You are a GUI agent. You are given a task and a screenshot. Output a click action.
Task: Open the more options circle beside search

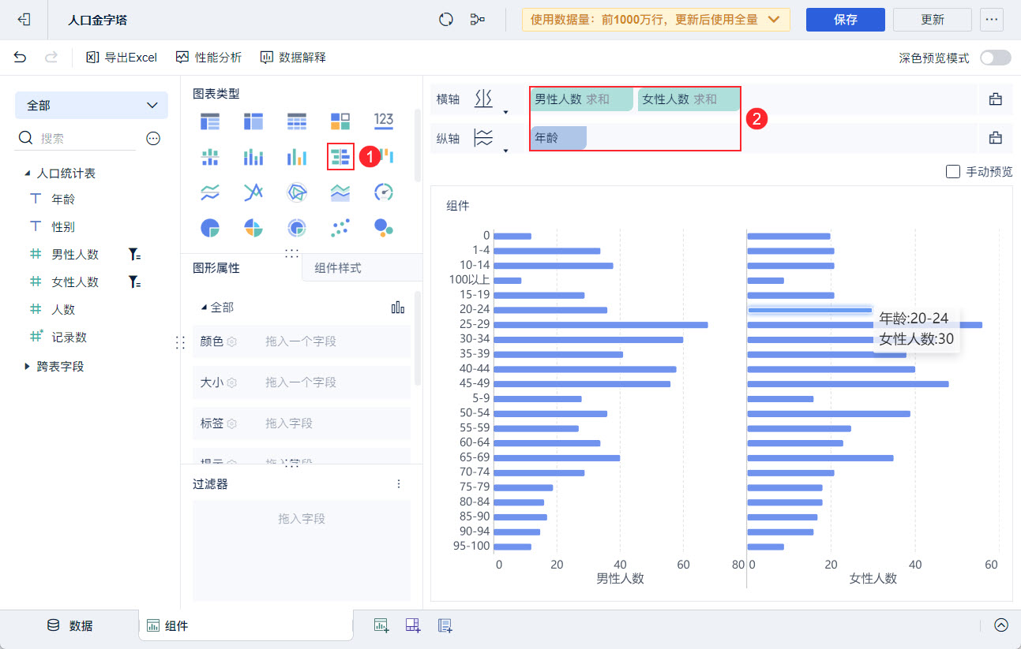[x=154, y=138]
